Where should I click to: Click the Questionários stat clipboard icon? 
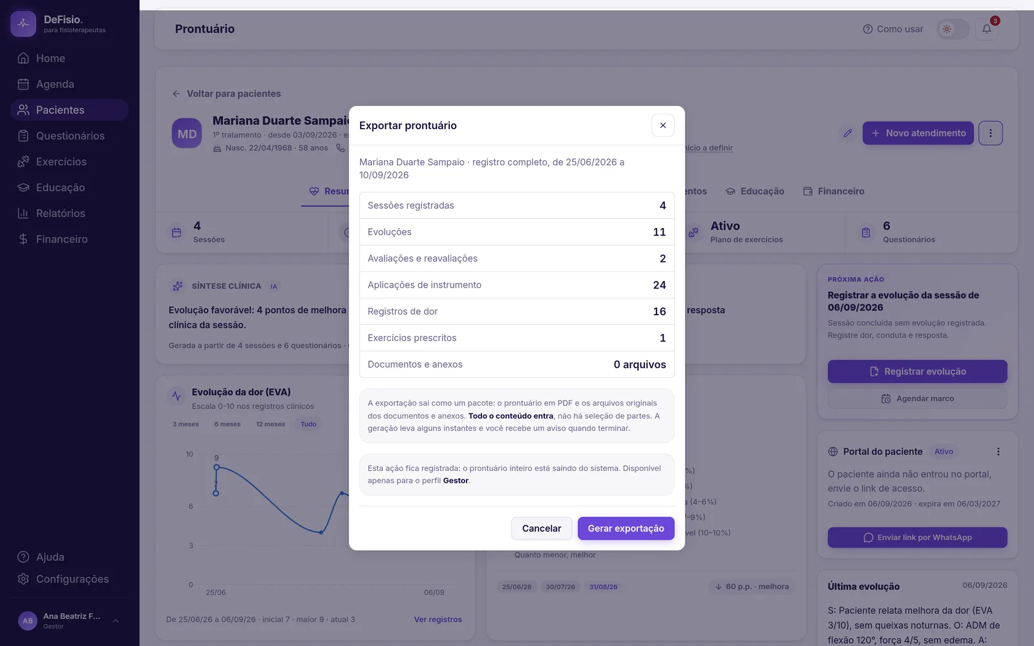tap(866, 233)
